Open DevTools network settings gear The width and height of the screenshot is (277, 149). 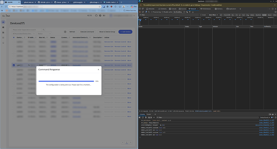coord(275,12)
